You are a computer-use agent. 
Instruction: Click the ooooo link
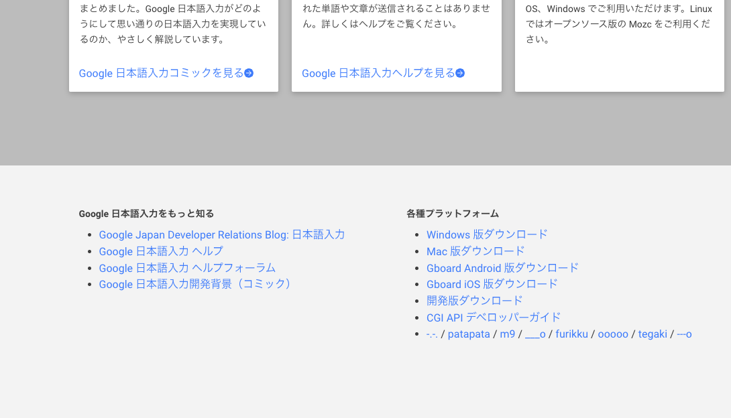pyautogui.click(x=613, y=334)
